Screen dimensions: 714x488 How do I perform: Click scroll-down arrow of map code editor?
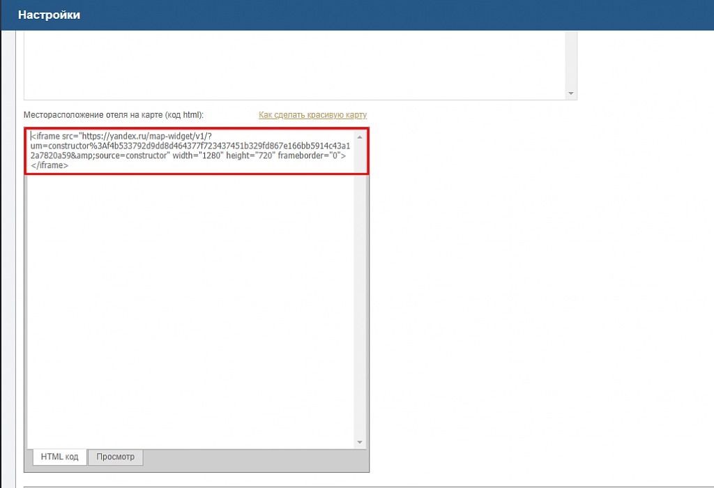pyautogui.click(x=360, y=442)
